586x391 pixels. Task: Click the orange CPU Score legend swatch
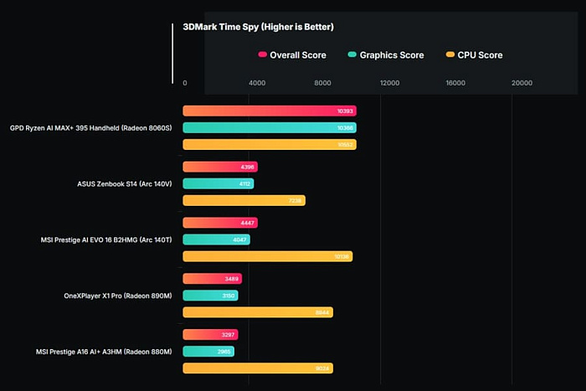tap(450, 54)
